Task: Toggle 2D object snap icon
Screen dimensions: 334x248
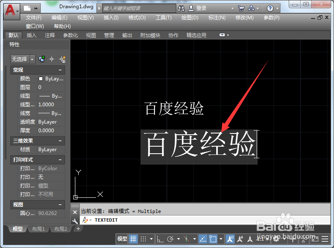Action: pyautogui.click(x=213, y=239)
